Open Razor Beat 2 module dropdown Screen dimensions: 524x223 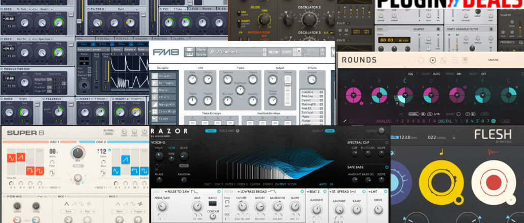pyautogui.click(x=313, y=191)
